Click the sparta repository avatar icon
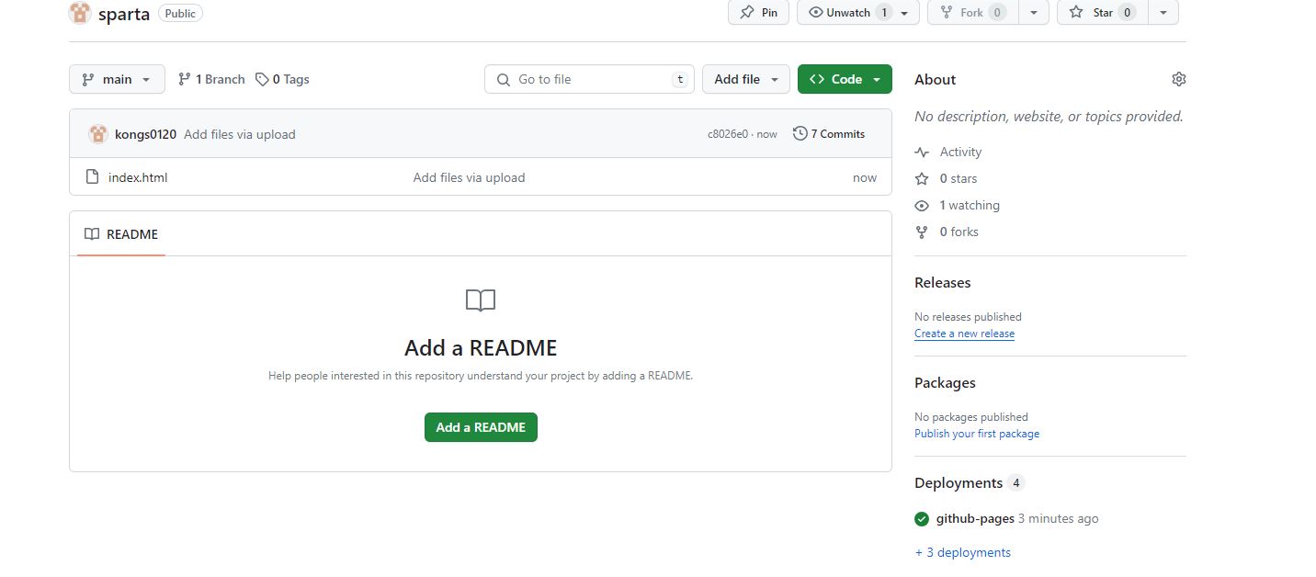This screenshot has width=1316, height=577. (x=81, y=13)
